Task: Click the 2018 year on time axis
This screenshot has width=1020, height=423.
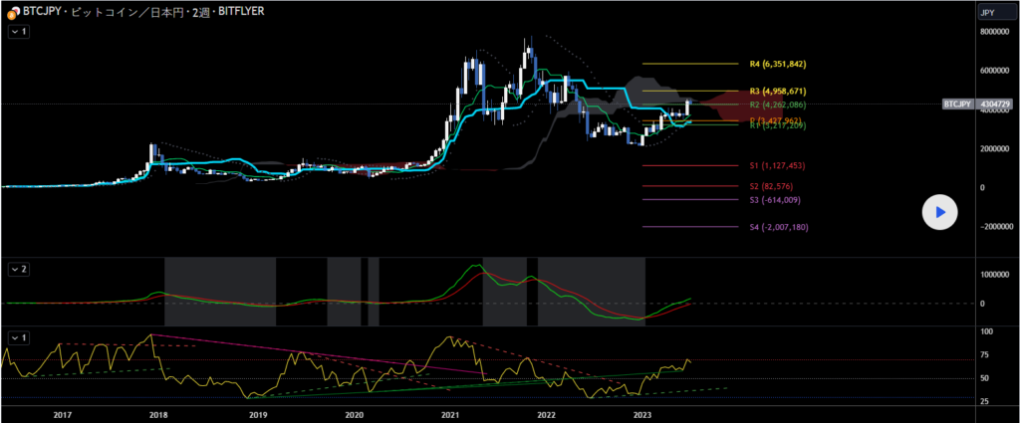Action: [x=159, y=413]
